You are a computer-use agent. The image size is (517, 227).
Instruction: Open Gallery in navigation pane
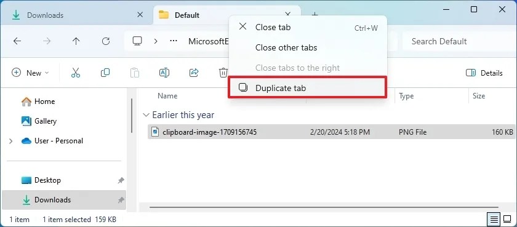pyautogui.click(x=39, y=121)
